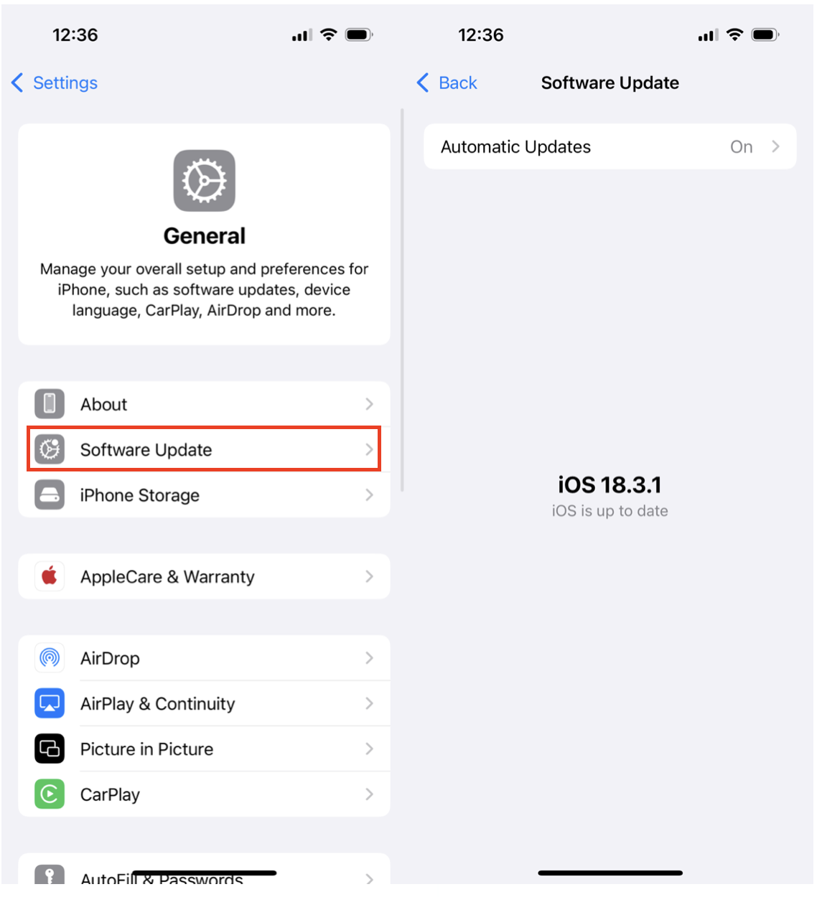Open Automatic Updates setting showing On
This screenshot has width=817, height=897.
(x=610, y=146)
